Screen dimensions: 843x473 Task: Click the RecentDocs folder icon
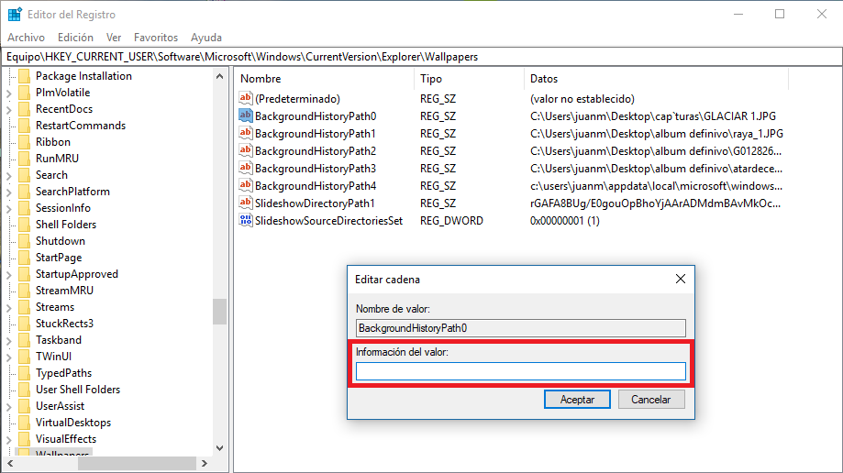click(24, 108)
